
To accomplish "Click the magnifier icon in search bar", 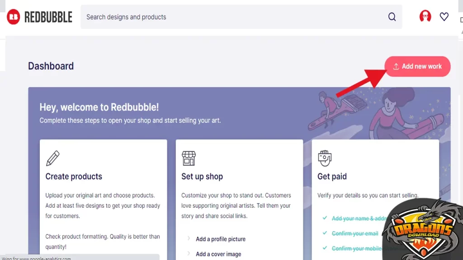I will (392, 17).
